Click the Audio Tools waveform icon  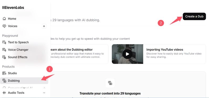click(x=4, y=93)
